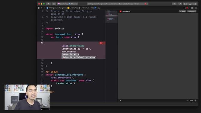Run the project with the Play button
The height and width of the screenshot is (113, 201).
point(48,4)
